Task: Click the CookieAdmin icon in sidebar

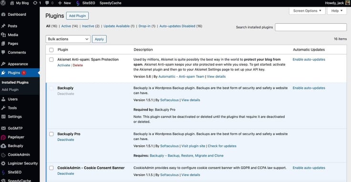Action: pyautogui.click(x=3, y=155)
